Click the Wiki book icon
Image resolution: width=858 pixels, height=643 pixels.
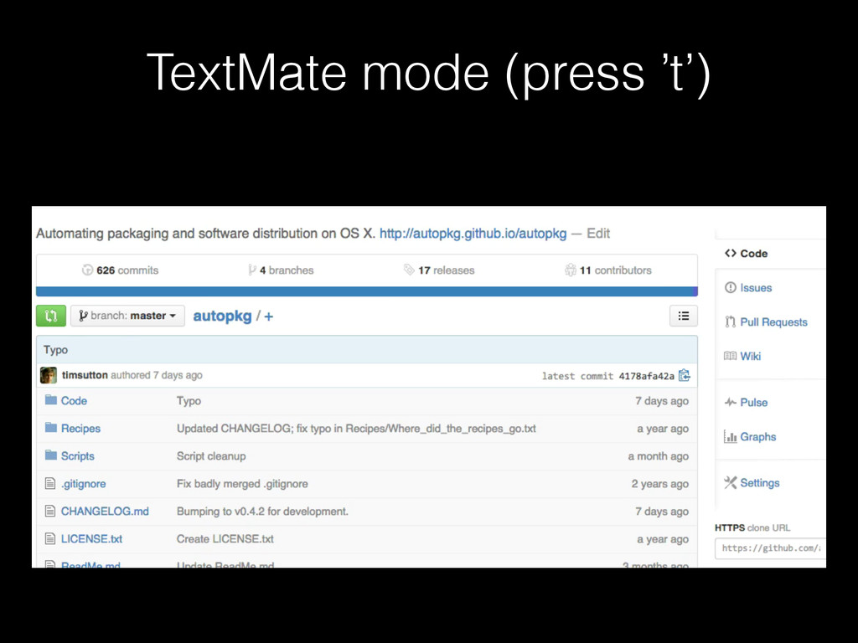tap(730, 356)
